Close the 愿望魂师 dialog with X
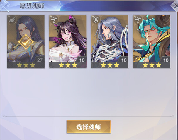 (175, 6)
